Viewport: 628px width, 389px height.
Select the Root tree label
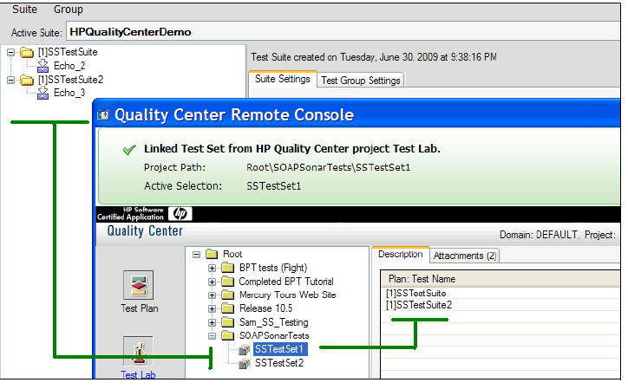click(232, 254)
